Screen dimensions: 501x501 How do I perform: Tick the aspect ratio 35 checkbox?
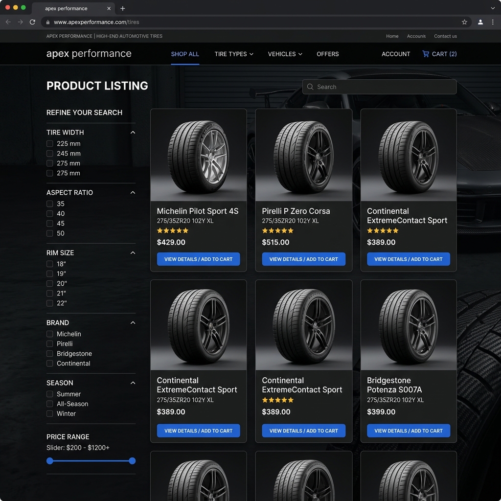pos(50,204)
